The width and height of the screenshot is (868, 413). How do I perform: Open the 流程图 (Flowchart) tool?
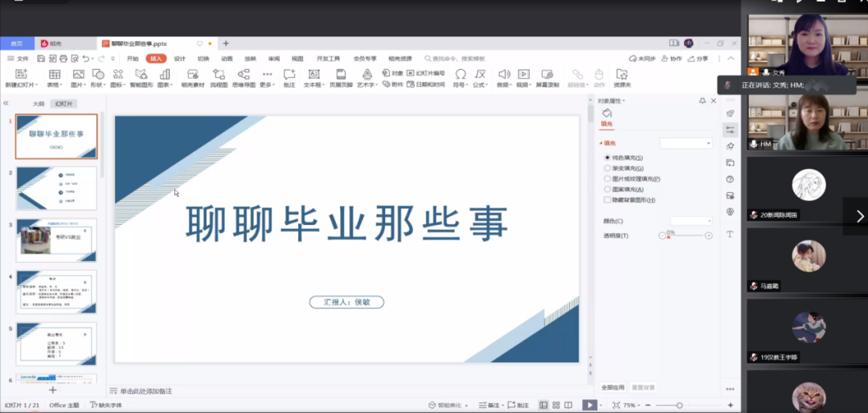219,75
